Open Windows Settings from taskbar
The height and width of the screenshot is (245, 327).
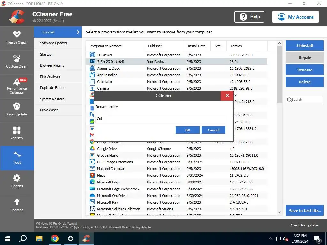tap(71, 239)
